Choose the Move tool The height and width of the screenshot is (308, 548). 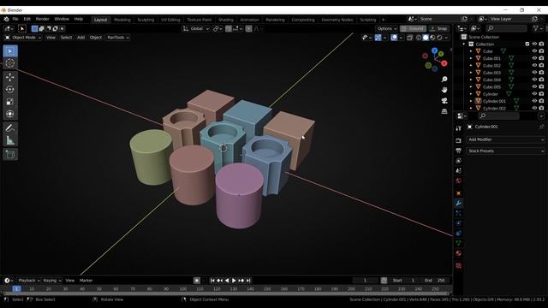(10, 77)
